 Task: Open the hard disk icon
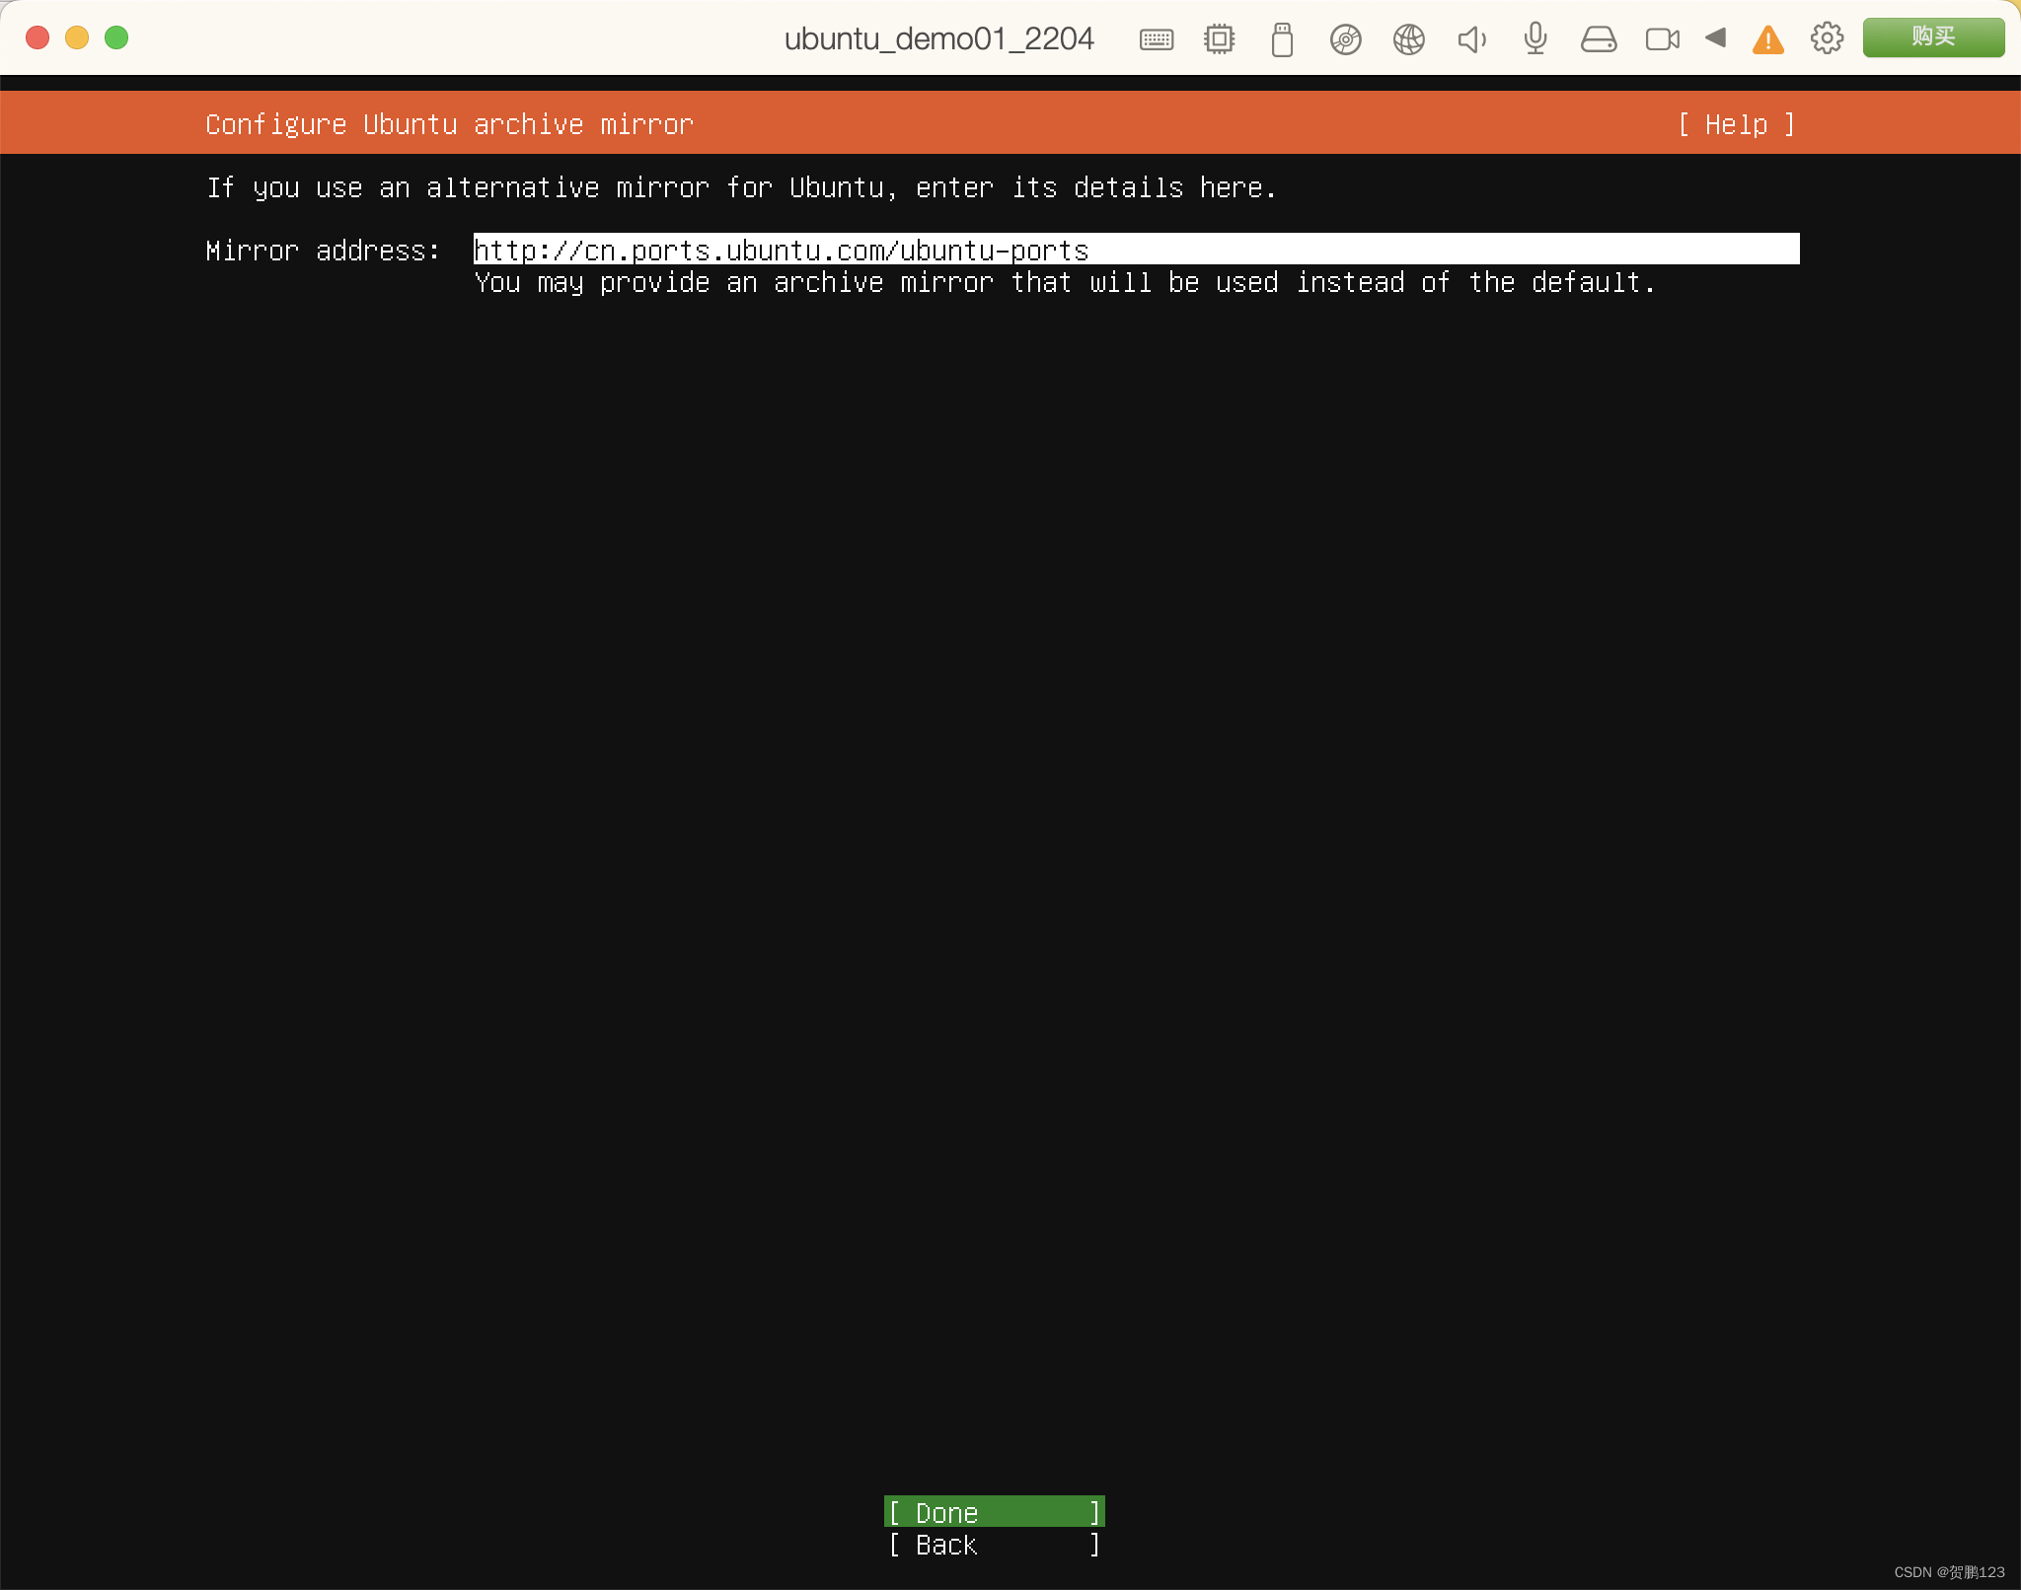1599,38
